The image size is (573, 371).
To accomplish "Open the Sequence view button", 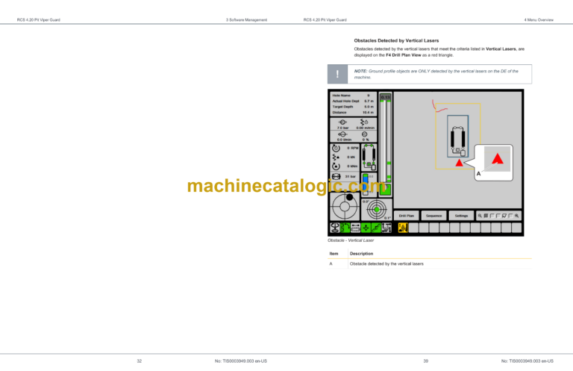I will coord(433,216).
